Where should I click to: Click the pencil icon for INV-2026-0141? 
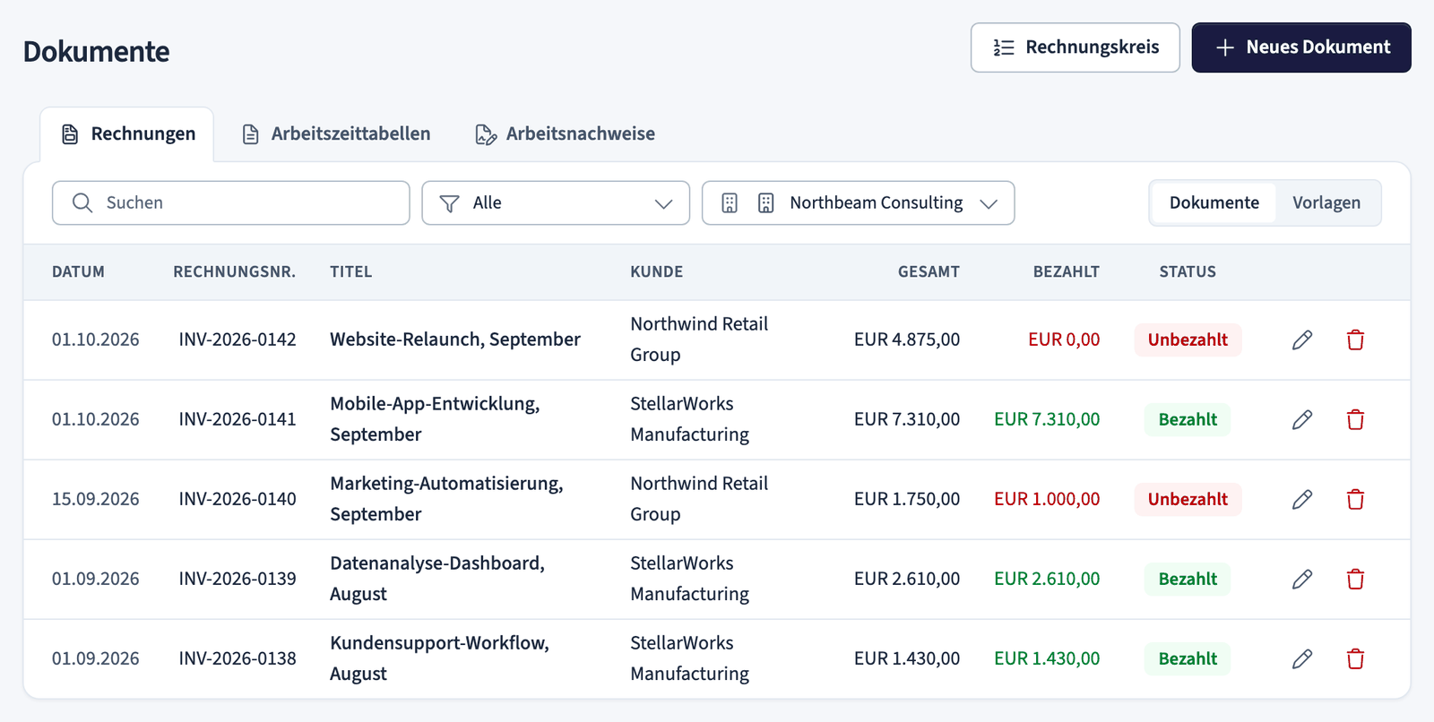[1302, 419]
